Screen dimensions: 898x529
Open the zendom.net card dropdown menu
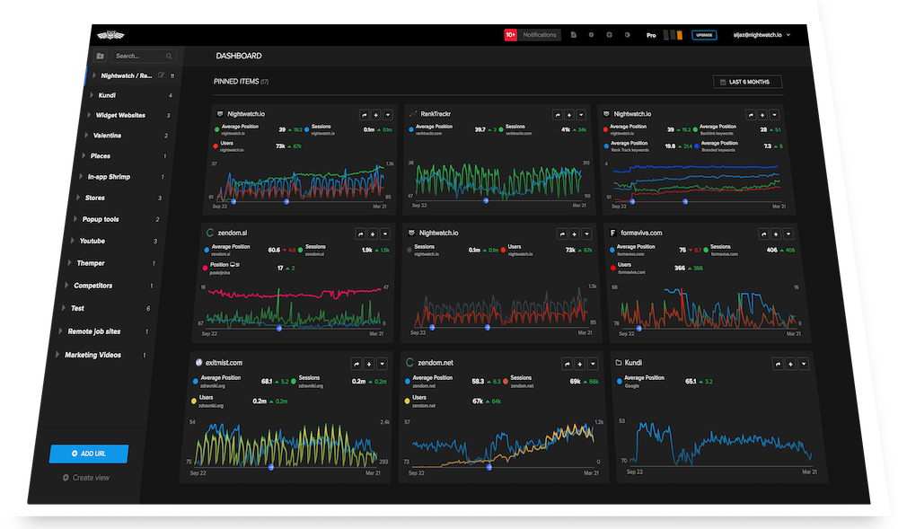point(593,364)
